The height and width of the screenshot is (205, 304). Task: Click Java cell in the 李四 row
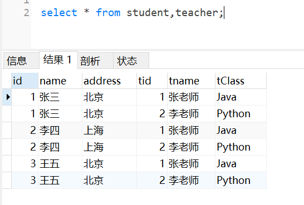[241, 131]
